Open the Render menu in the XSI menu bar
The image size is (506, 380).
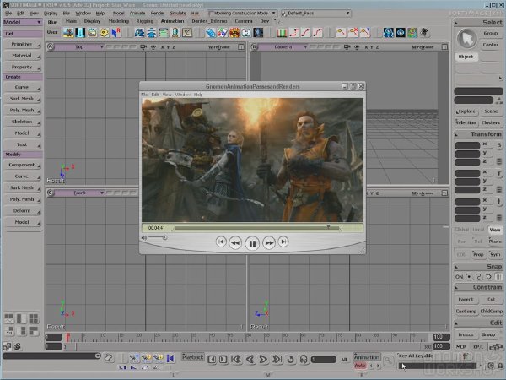[x=158, y=14]
